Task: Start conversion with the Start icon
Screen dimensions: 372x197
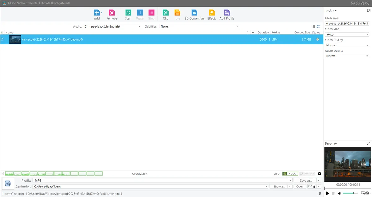Action: point(128,13)
